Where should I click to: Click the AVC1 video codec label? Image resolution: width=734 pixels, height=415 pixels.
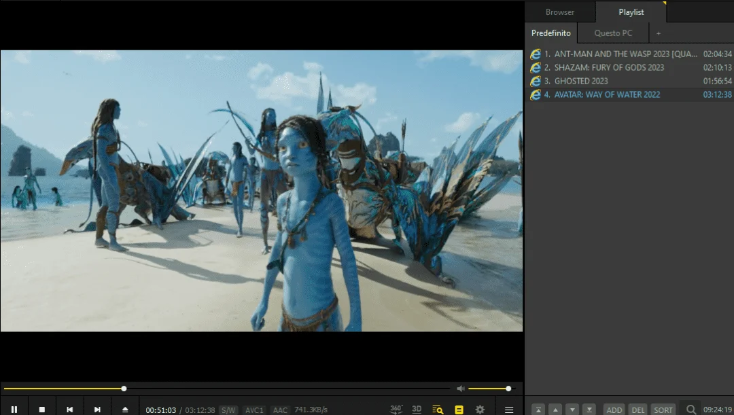pos(254,410)
